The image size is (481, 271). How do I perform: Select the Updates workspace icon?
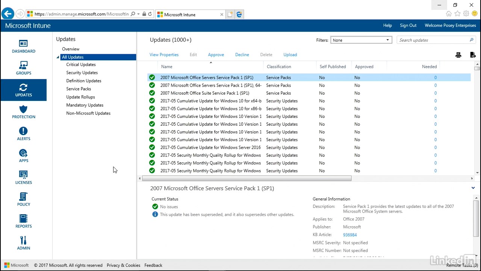point(23,90)
